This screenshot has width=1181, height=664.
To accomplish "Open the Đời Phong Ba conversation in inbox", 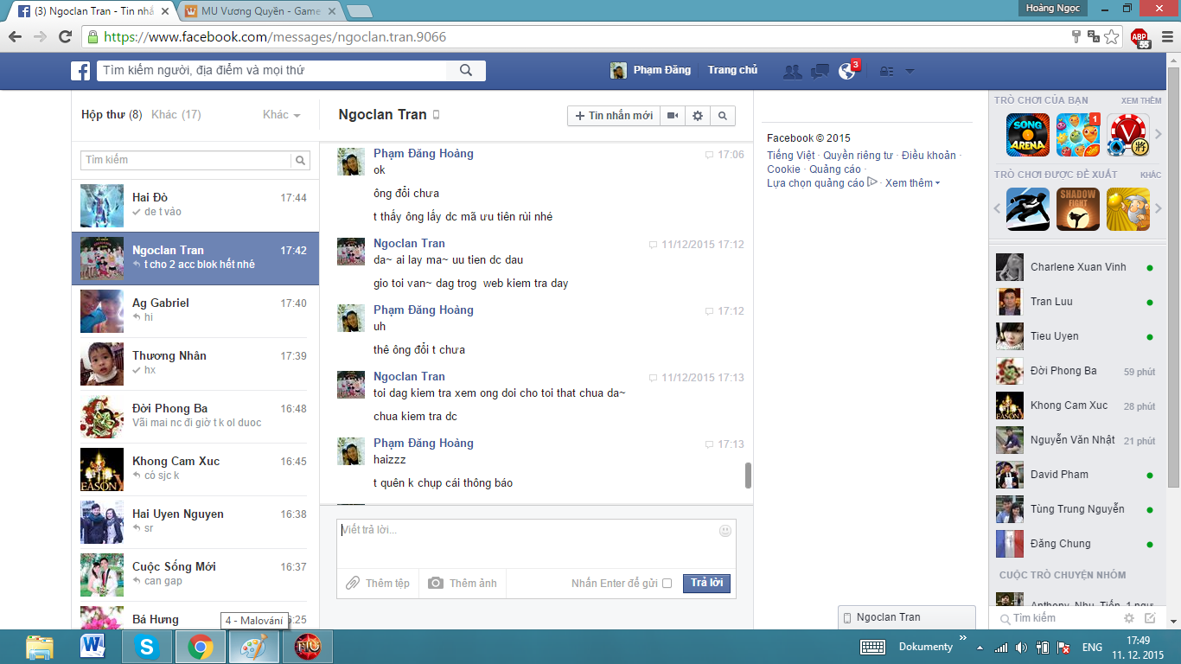I will [x=195, y=417].
